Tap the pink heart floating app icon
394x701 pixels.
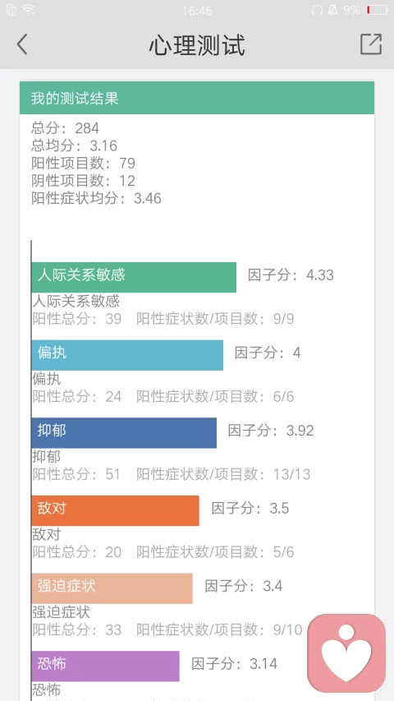[x=346, y=653]
